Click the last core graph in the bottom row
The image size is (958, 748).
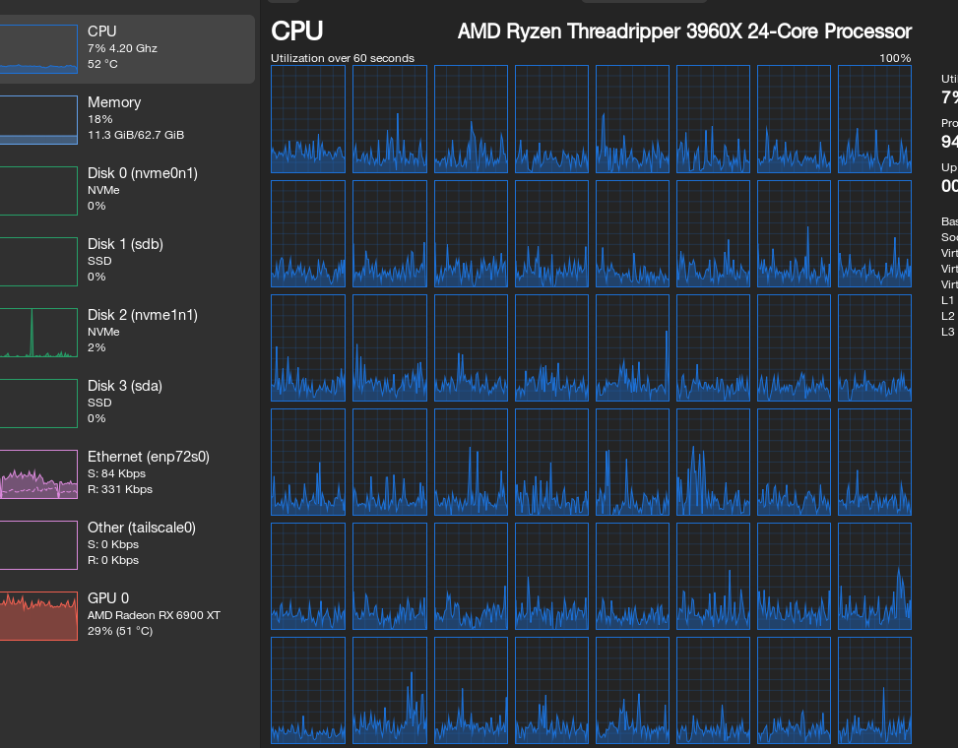click(x=874, y=691)
